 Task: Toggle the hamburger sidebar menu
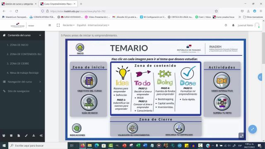point(50,25)
